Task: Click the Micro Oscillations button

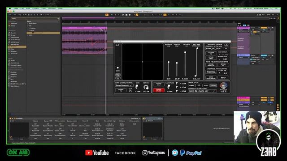Action: tap(211, 77)
